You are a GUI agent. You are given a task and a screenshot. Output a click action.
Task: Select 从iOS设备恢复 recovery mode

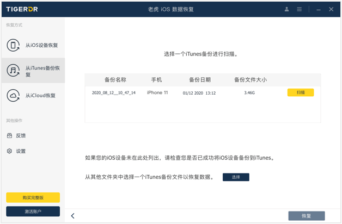pos(41,45)
